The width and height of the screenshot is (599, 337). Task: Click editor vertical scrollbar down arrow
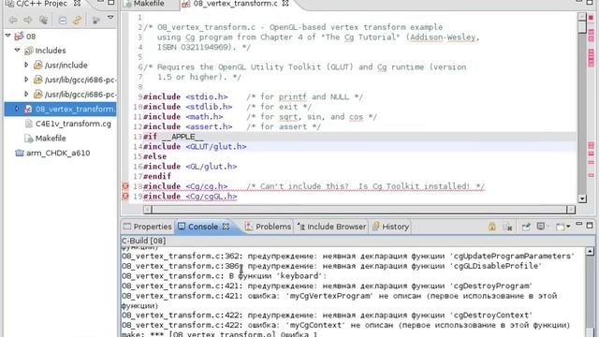(582, 198)
